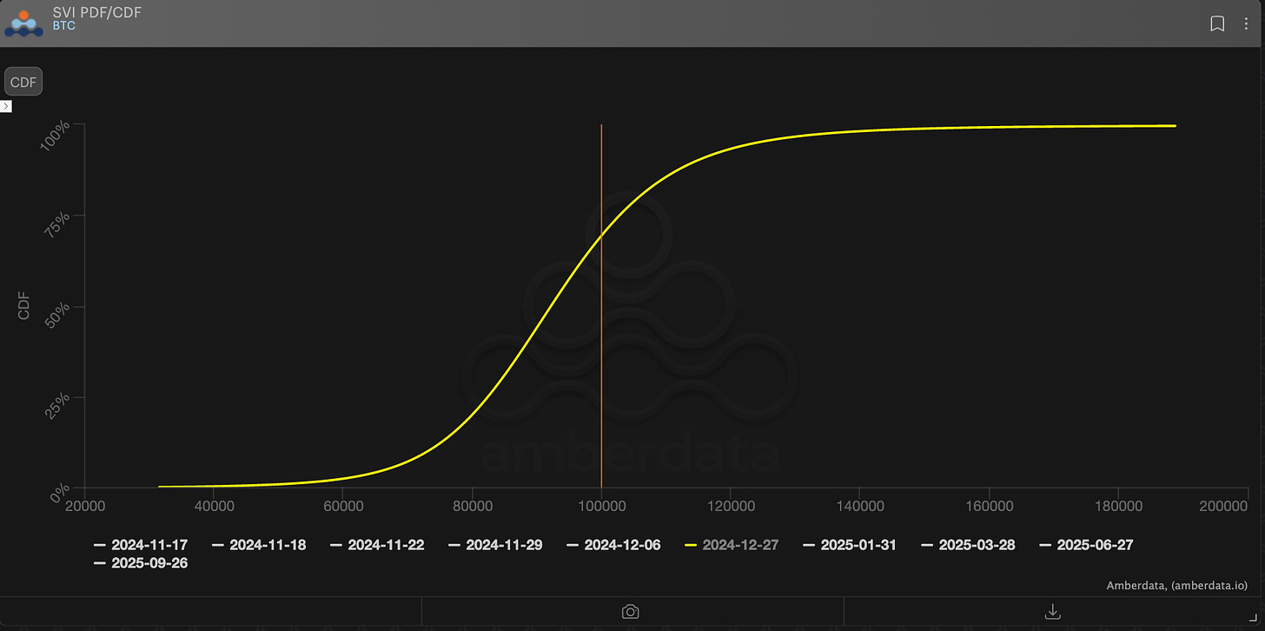Click the 100000 x-axis label
Screen dimensions: 1265x631
601,506
